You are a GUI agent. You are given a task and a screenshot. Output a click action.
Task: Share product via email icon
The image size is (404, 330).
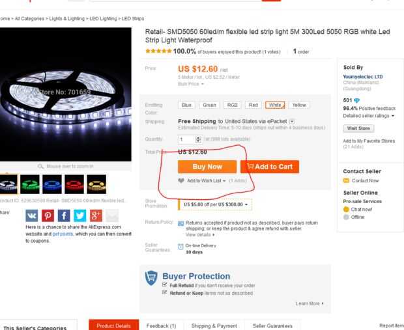coord(113,216)
